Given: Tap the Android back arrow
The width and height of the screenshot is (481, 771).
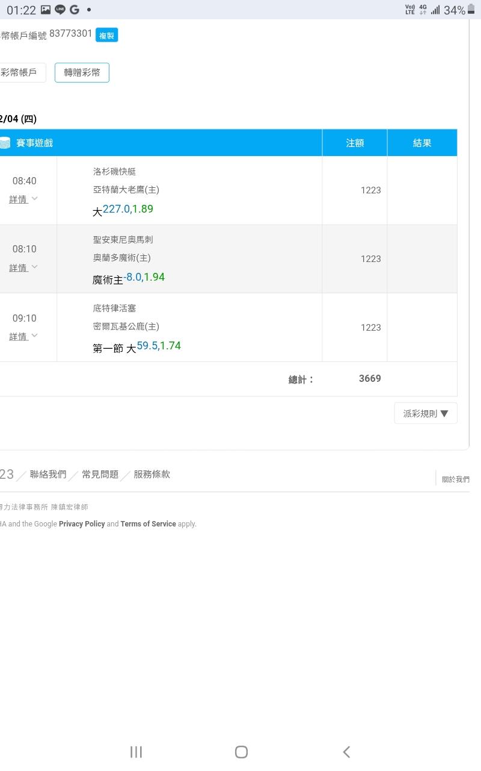Looking at the screenshot, I should (x=346, y=751).
